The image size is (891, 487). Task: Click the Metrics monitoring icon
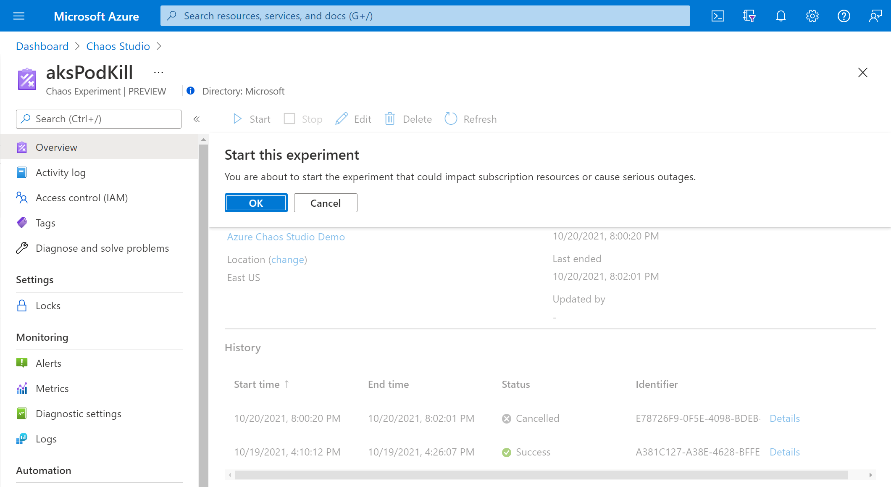point(22,389)
